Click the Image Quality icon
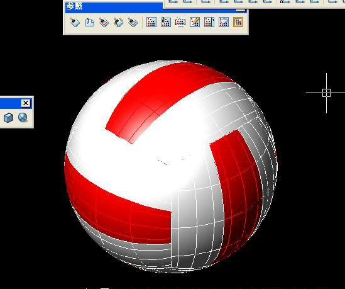345x289 pixels. [x=209, y=22]
